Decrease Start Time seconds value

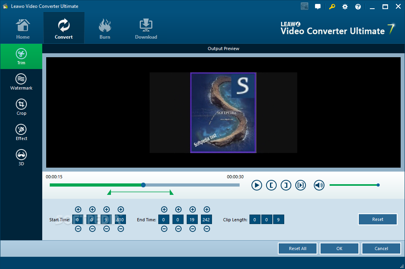click(107, 229)
